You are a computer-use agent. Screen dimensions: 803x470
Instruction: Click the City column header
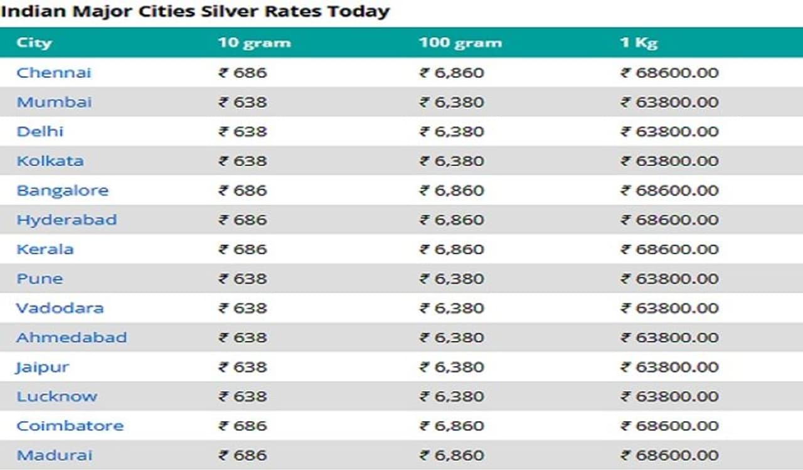click(x=34, y=43)
